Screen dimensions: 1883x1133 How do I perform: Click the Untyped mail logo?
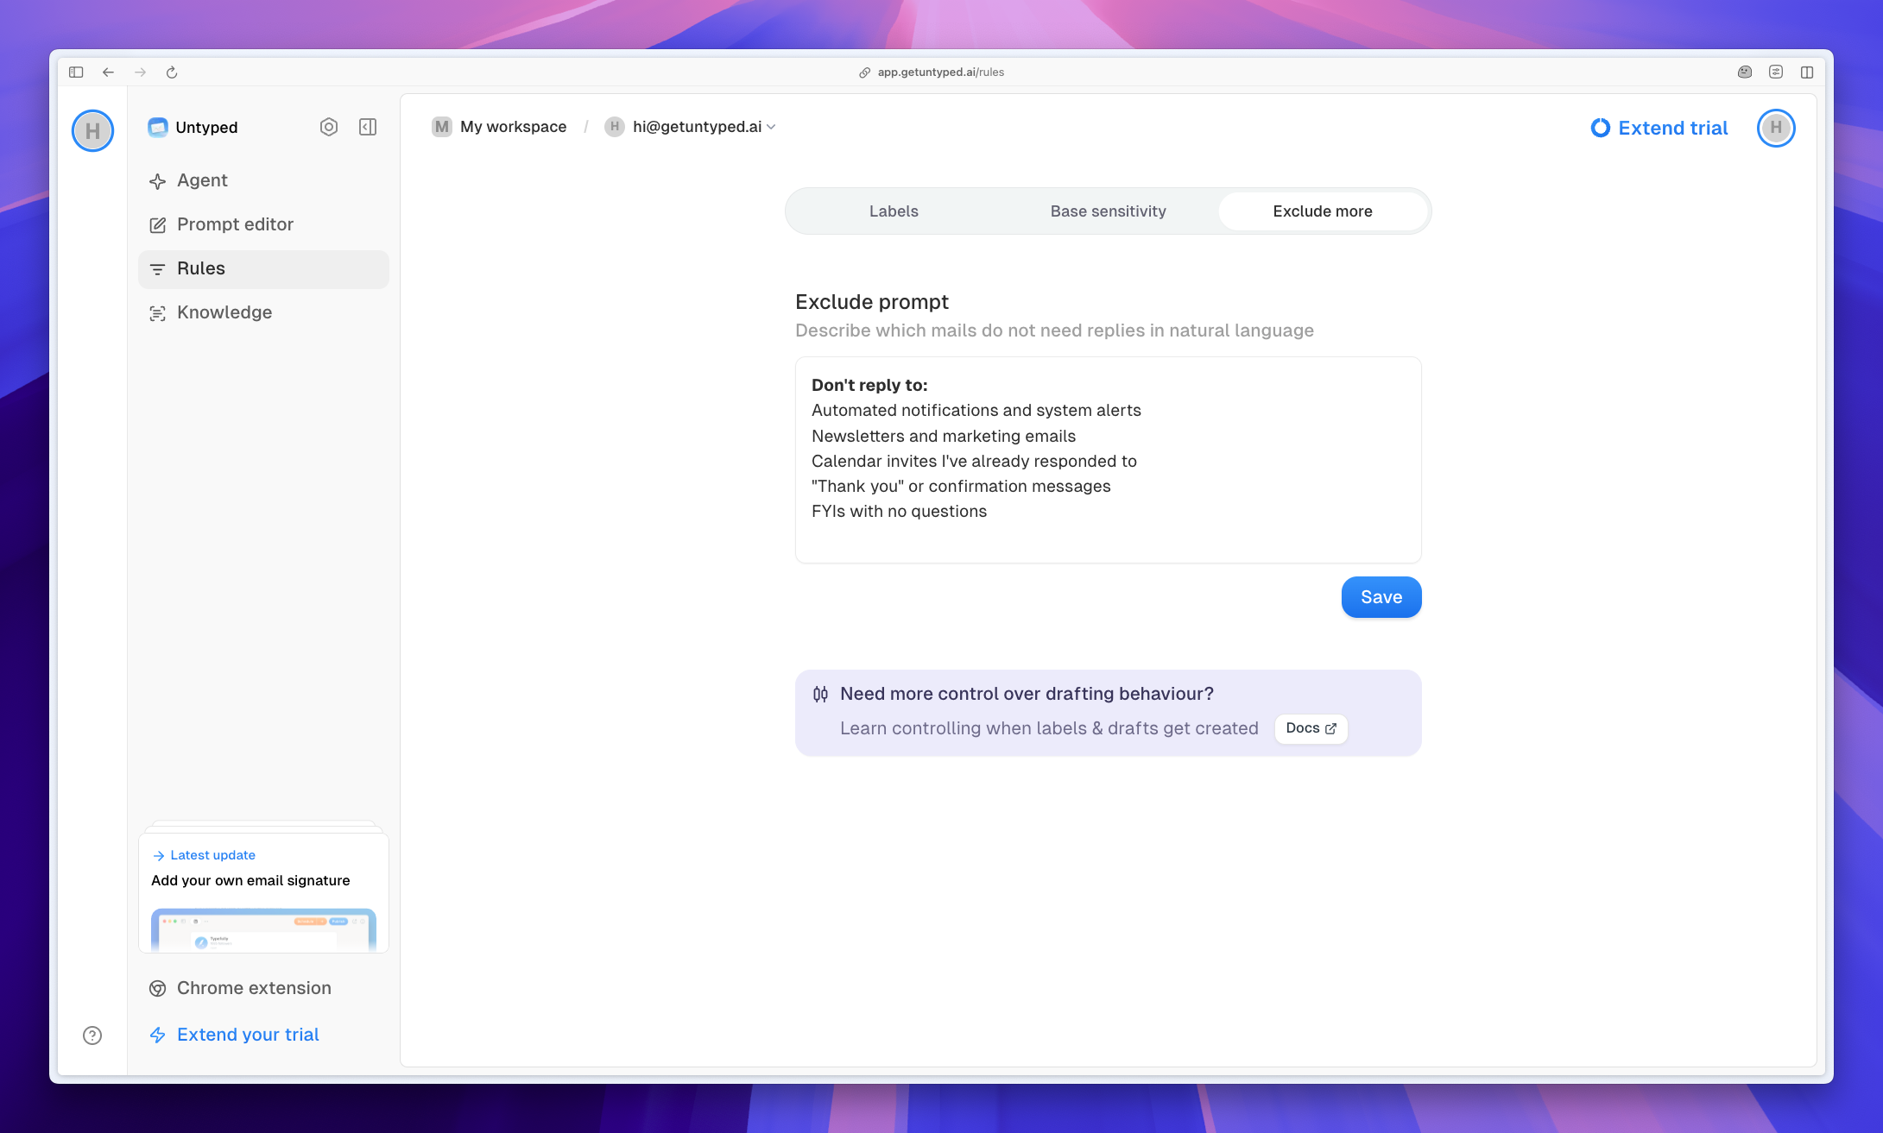(158, 127)
